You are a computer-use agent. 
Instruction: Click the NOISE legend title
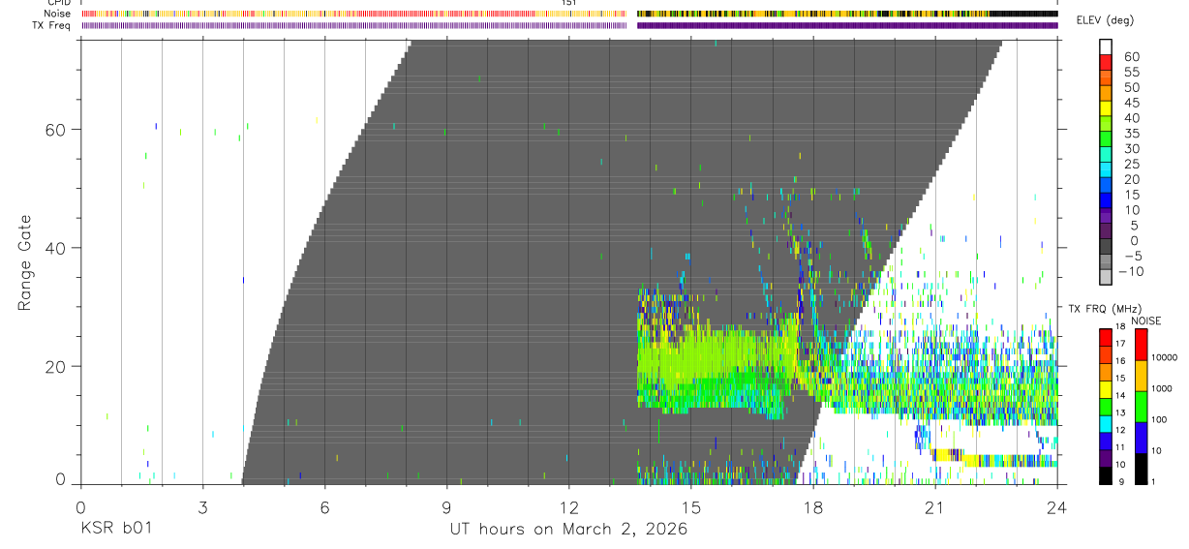click(1145, 320)
